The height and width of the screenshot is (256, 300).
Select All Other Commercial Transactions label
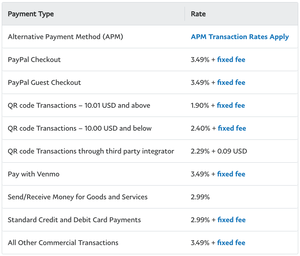63,243
